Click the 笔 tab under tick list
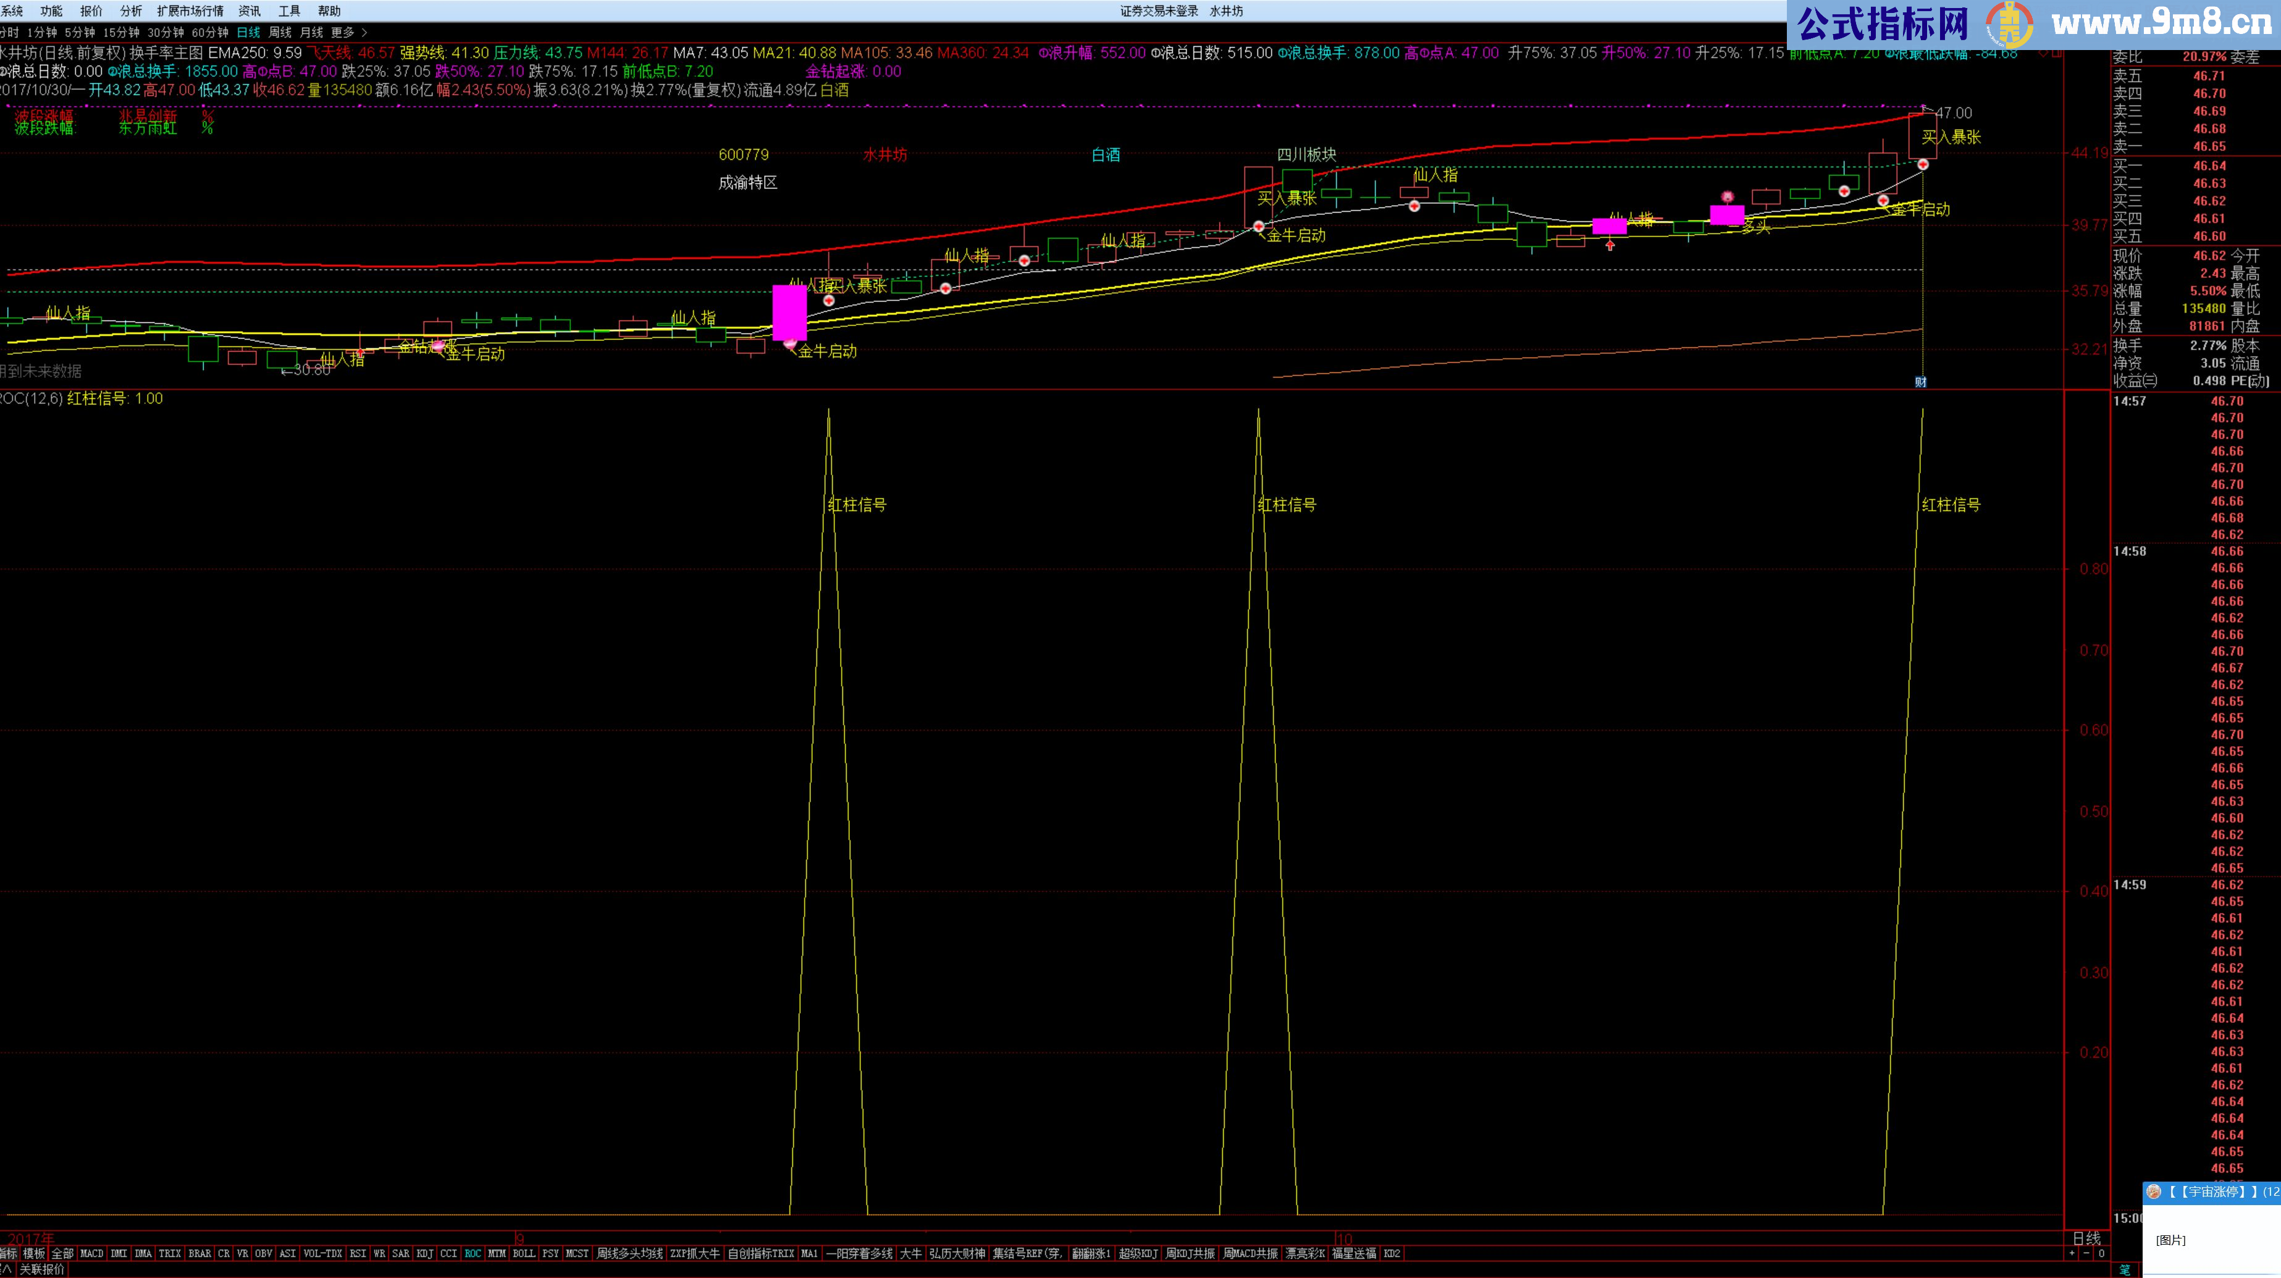Viewport: 2281px width, 1278px height. click(x=2124, y=1269)
